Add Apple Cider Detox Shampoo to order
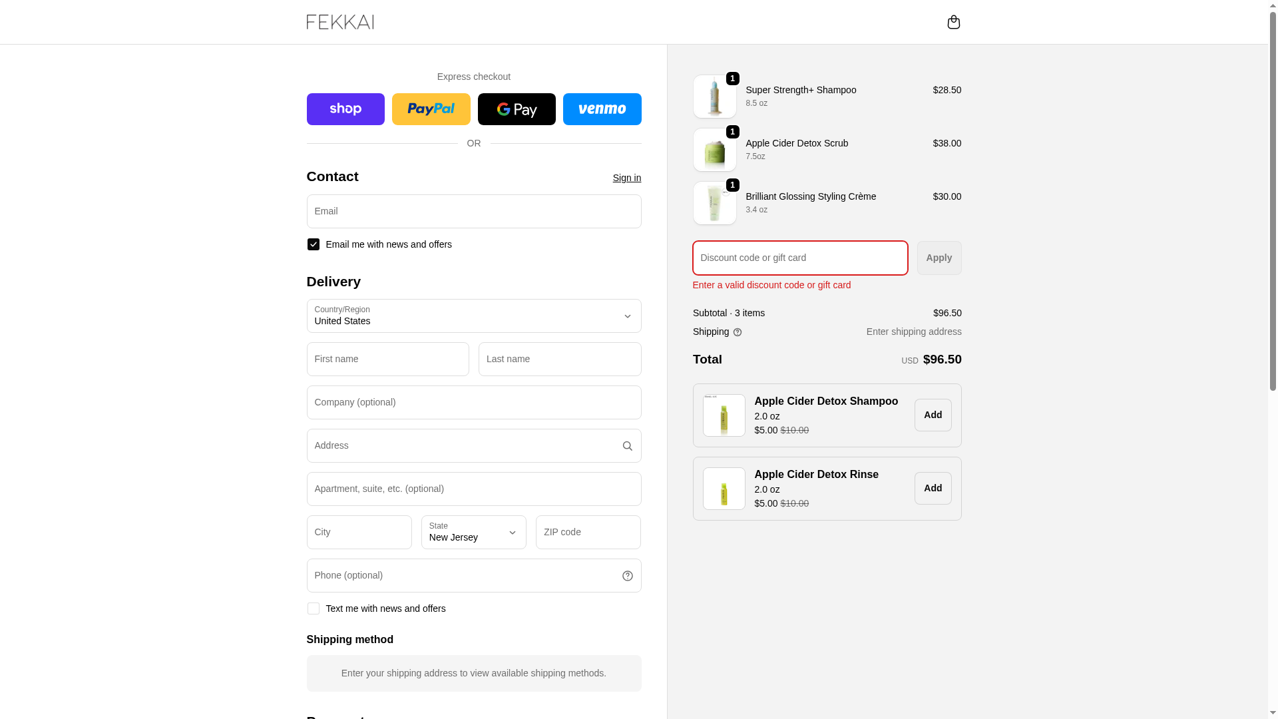Image resolution: width=1278 pixels, height=719 pixels. coord(933,415)
